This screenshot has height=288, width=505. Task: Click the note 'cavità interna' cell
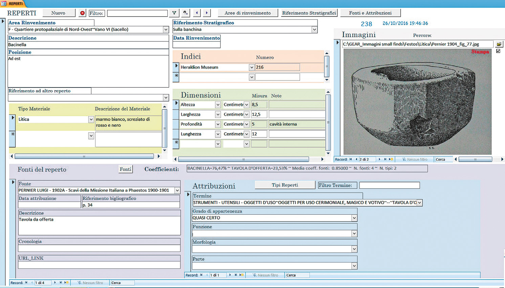(x=297, y=124)
